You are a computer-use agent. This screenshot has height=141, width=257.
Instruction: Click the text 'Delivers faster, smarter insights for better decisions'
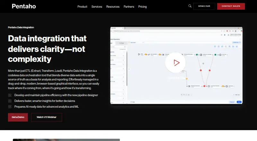[x=45, y=101]
